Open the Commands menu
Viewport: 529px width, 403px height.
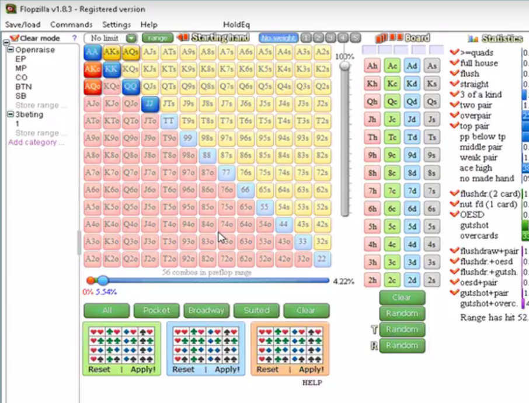click(x=71, y=25)
